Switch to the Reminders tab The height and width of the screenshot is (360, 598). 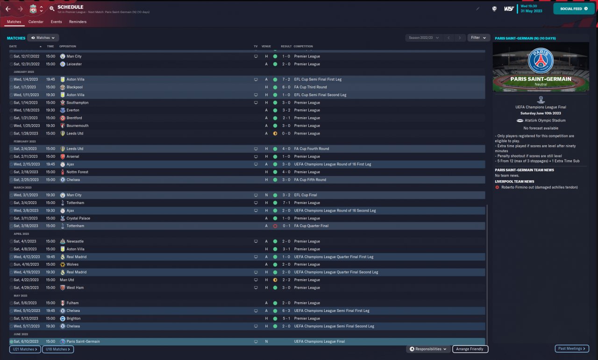point(78,22)
